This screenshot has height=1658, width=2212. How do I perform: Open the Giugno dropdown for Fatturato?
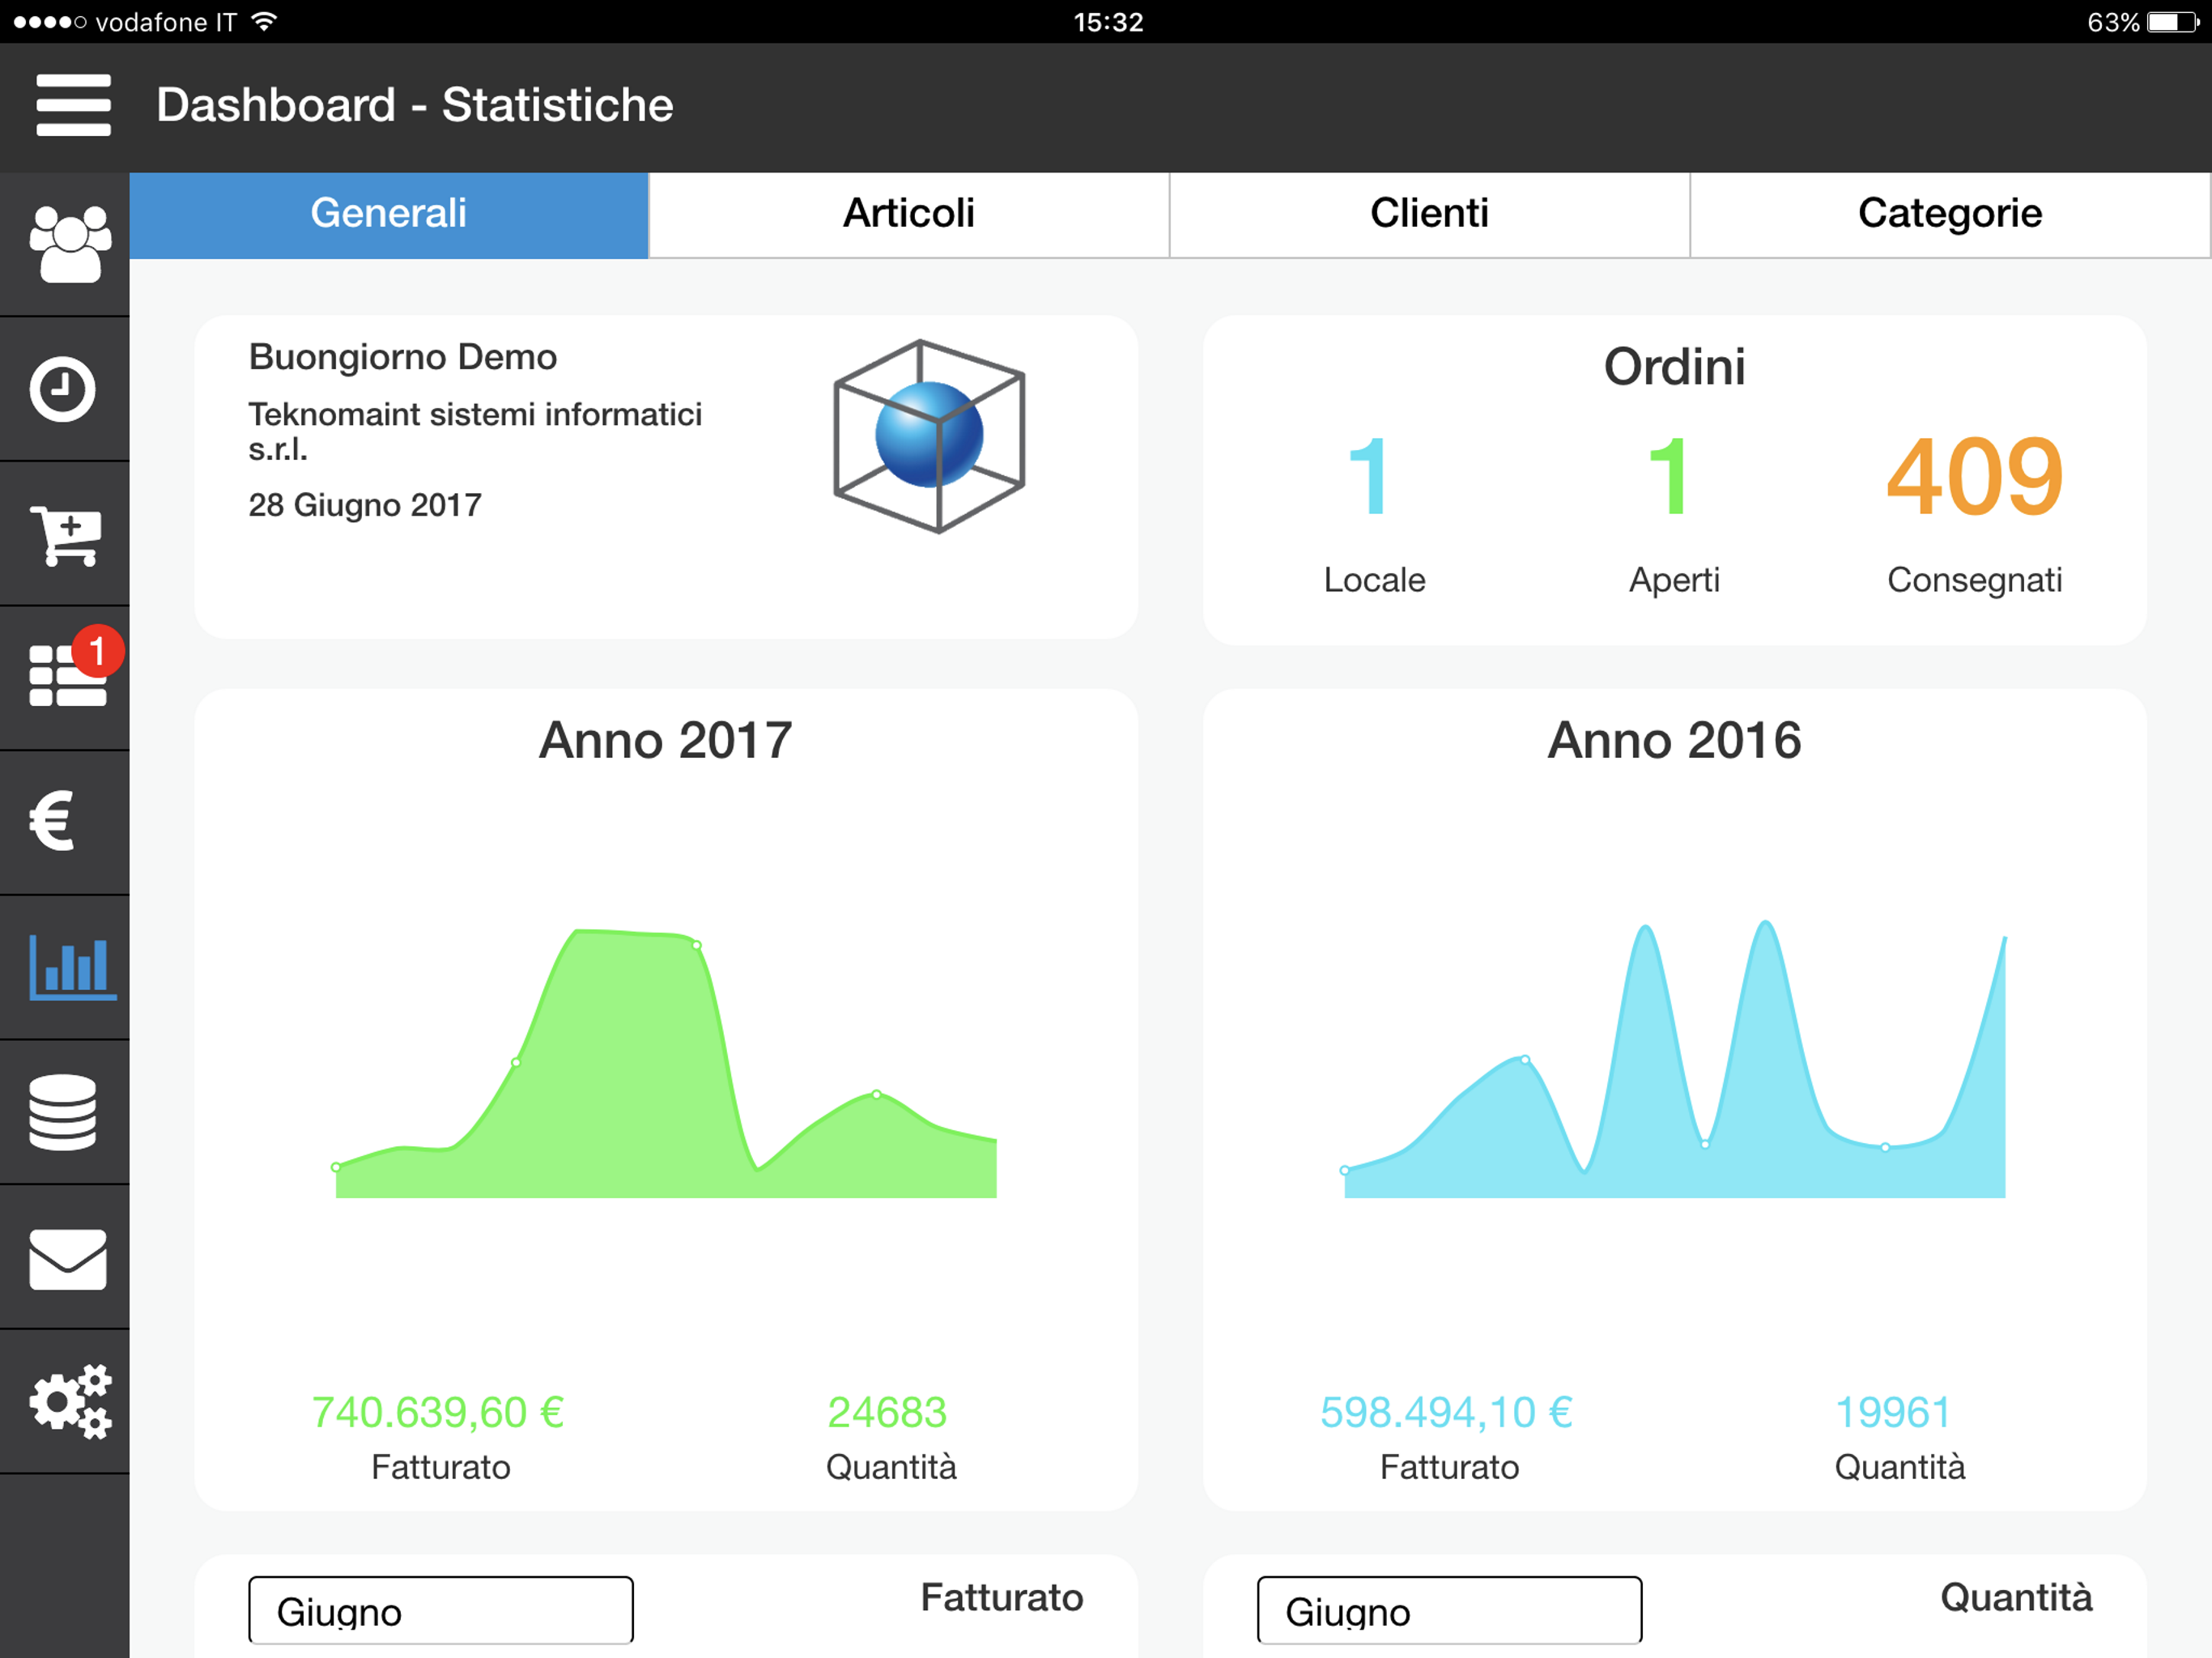pyautogui.click(x=441, y=1610)
